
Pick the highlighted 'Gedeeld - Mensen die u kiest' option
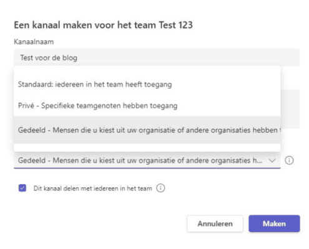tap(147, 130)
